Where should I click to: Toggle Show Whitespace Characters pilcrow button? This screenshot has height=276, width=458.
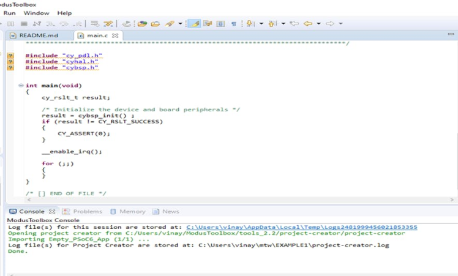click(x=233, y=24)
